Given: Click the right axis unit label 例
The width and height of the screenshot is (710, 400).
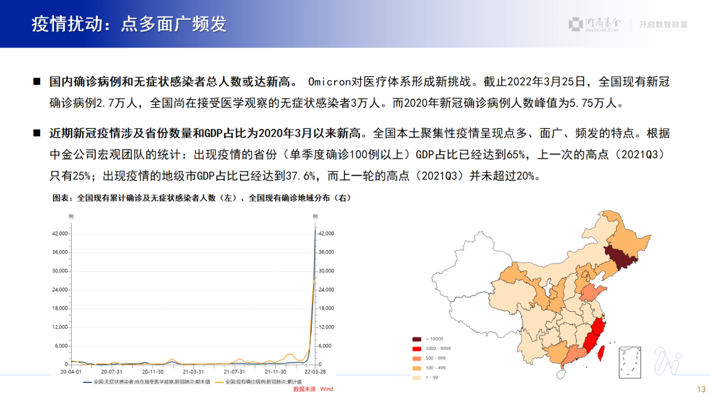Looking at the screenshot, I should [x=315, y=216].
